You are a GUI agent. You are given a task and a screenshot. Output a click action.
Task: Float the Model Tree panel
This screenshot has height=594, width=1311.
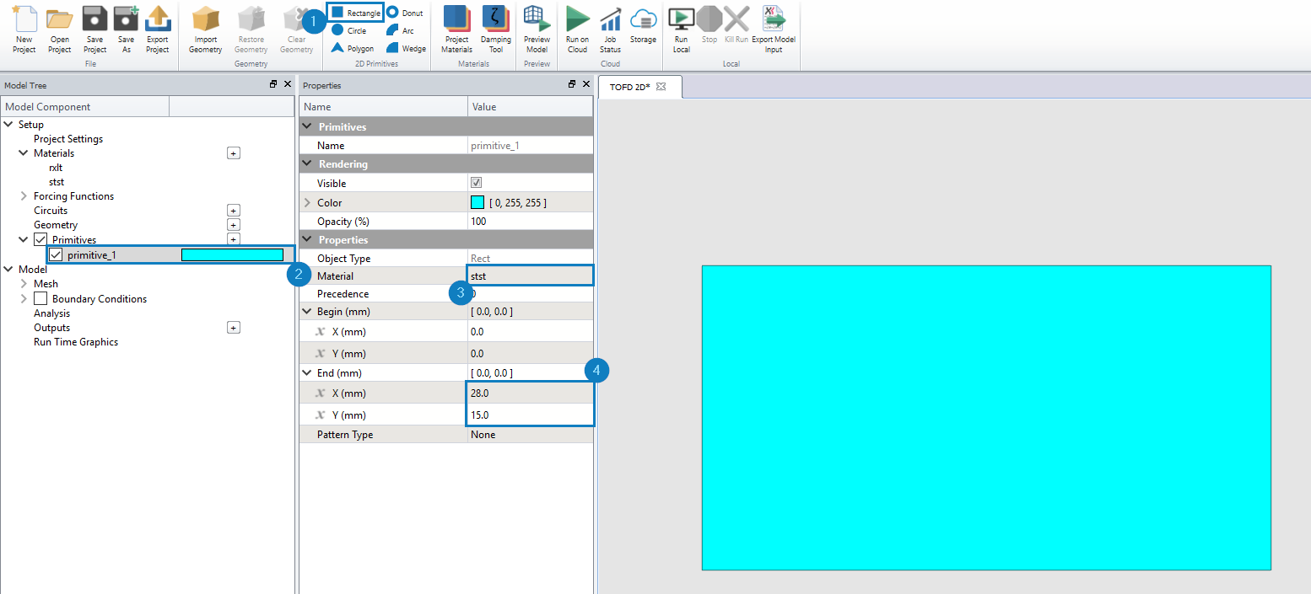[x=273, y=84]
